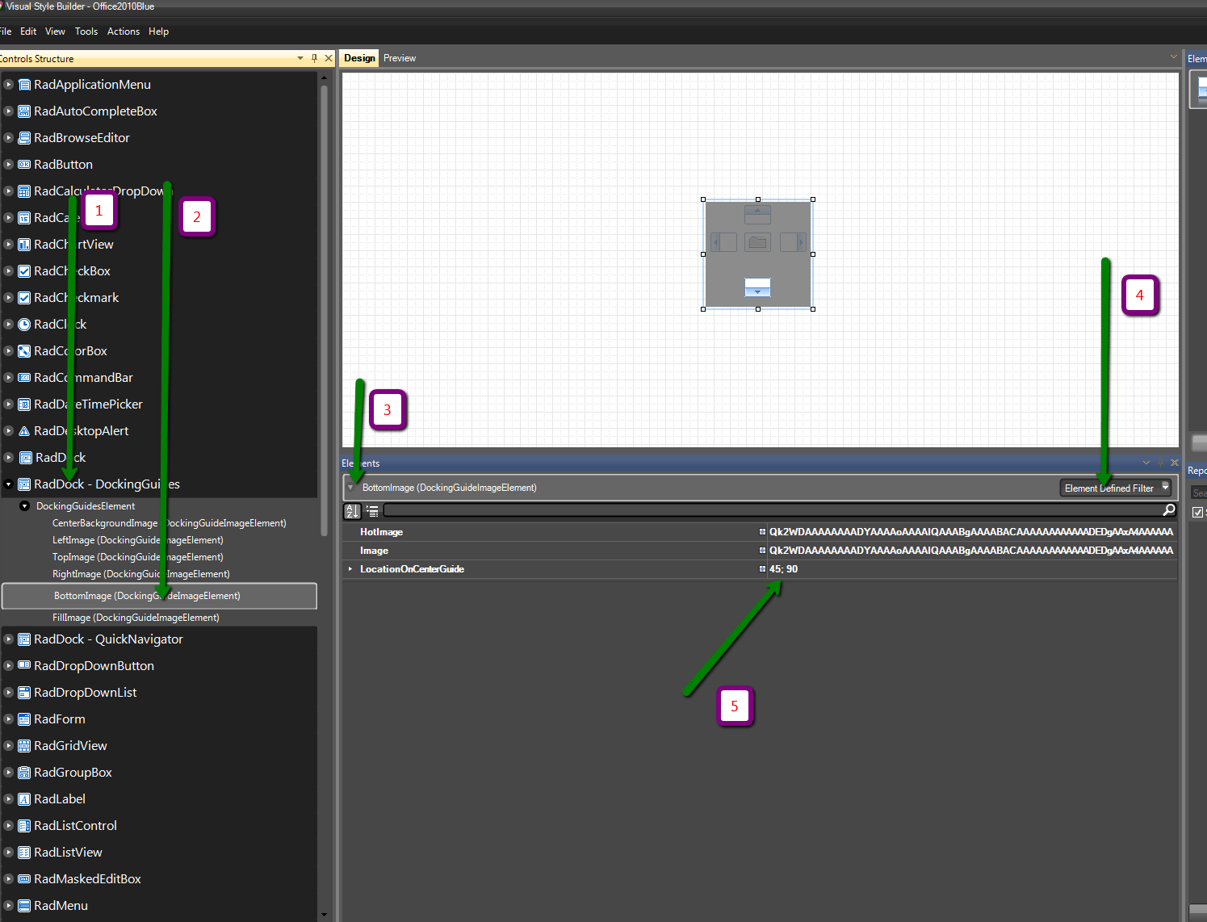Click the RadMenu control icon

[24, 906]
